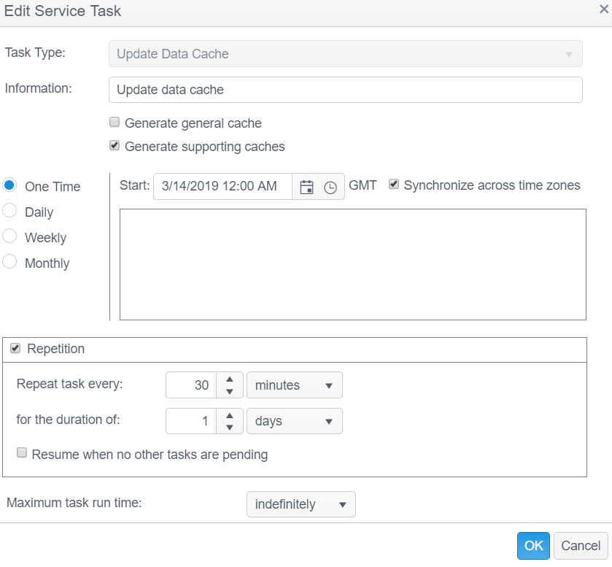Pick the Monthly schedule option

[x=9, y=263]
